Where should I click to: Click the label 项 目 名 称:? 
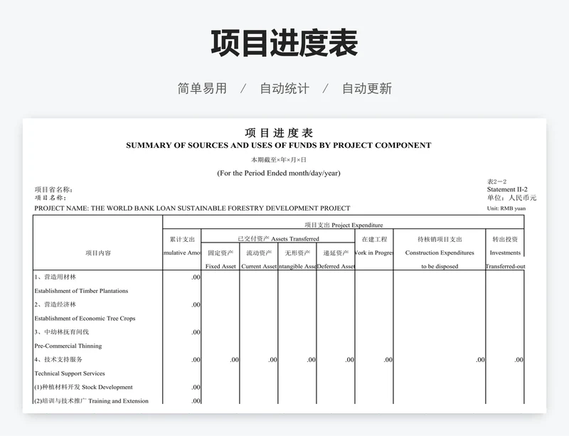50,198
